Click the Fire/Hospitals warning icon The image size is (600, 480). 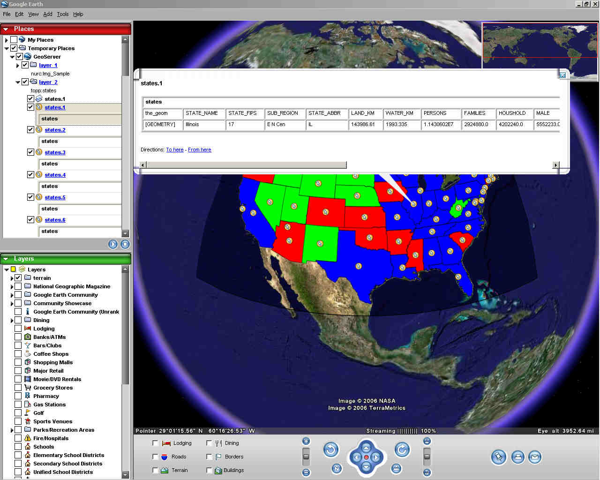coord(28,438)
